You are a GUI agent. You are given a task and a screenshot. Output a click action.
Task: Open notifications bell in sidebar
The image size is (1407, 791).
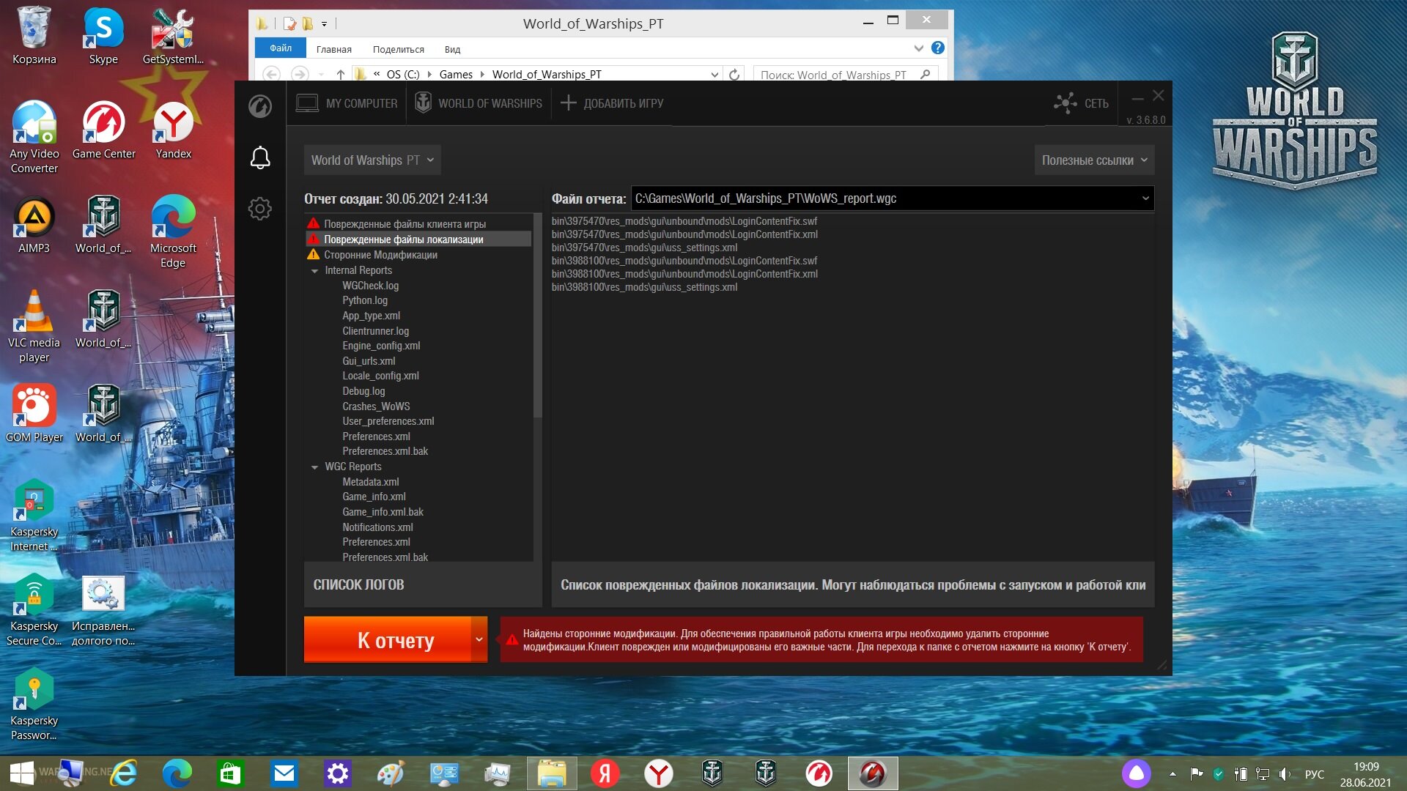tap(260, 157)
